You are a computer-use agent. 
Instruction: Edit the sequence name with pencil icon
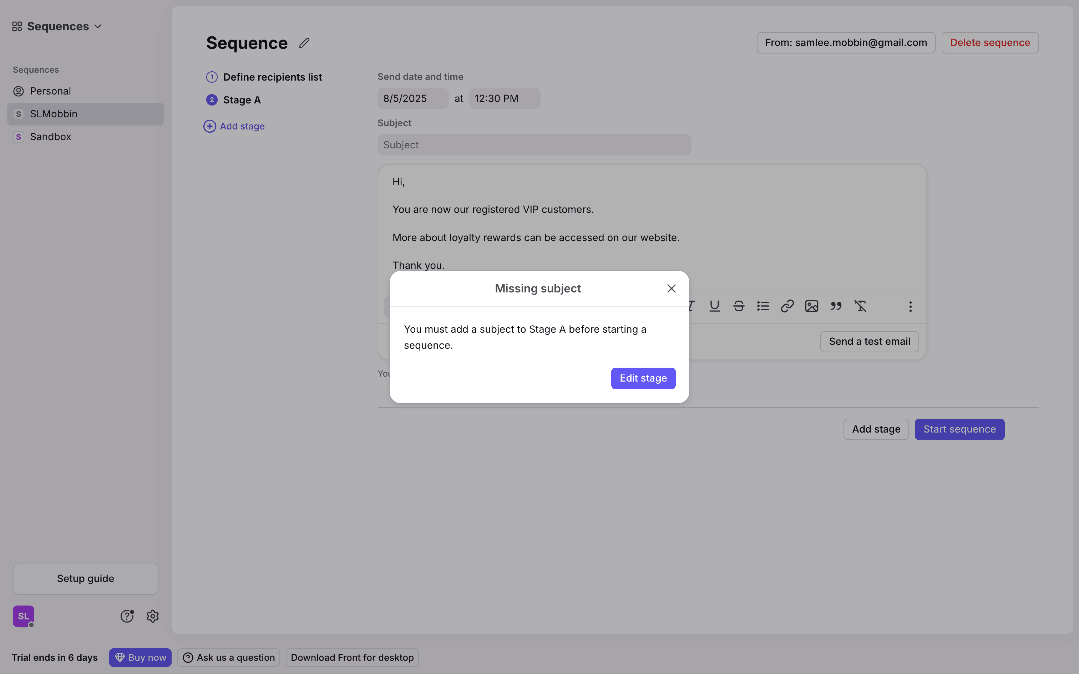coord(304,43)
